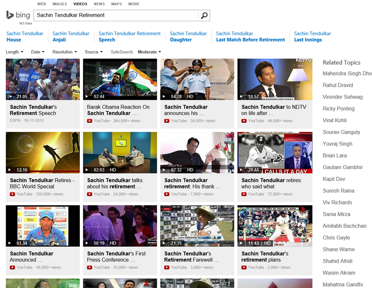This screenshot has height=288, width=372.
Task: Select Shane Warne related topic
Action: pos(339,249)
